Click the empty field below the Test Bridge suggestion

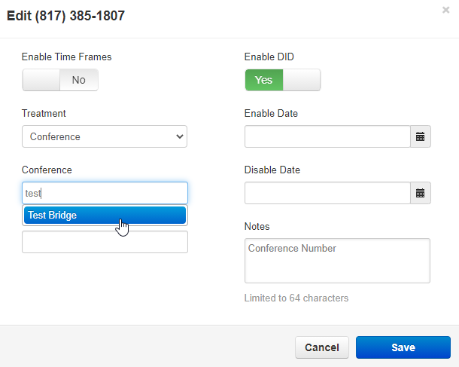click(105, 242)
